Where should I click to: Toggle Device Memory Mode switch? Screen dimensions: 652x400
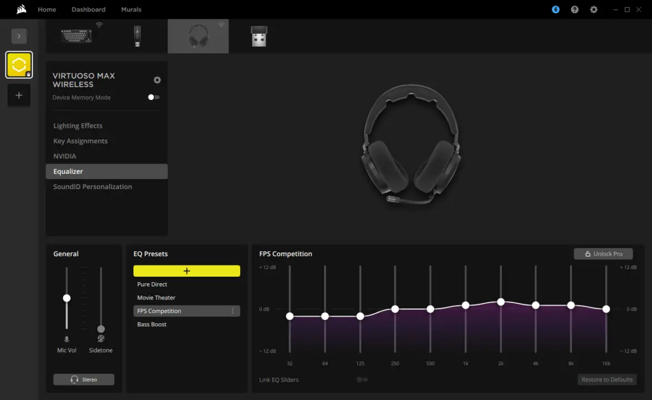click(x=153, y=97)
